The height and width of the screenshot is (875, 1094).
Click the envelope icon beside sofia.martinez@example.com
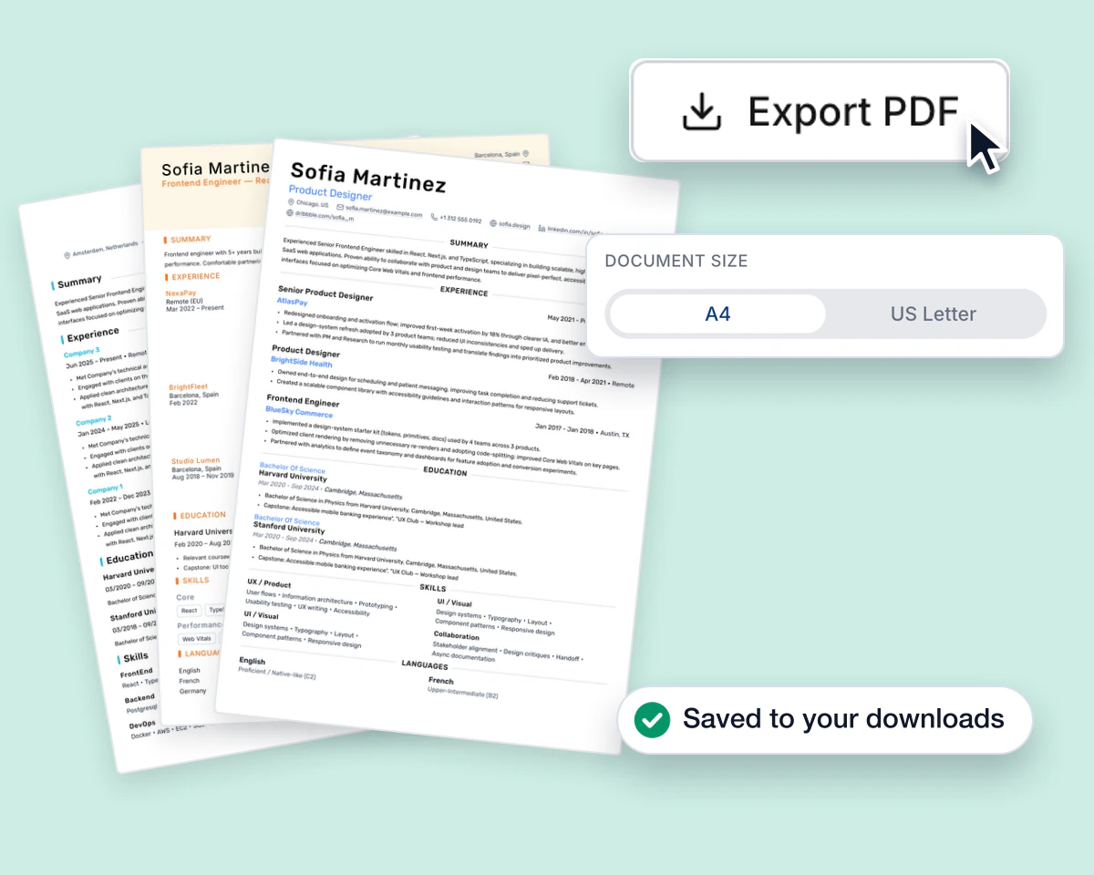340,208
